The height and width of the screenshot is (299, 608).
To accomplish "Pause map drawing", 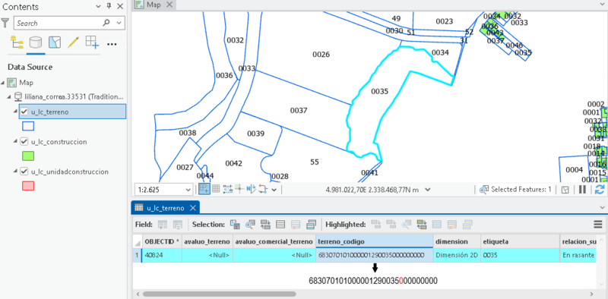I will pyautogui.click(x=582, y=190).
